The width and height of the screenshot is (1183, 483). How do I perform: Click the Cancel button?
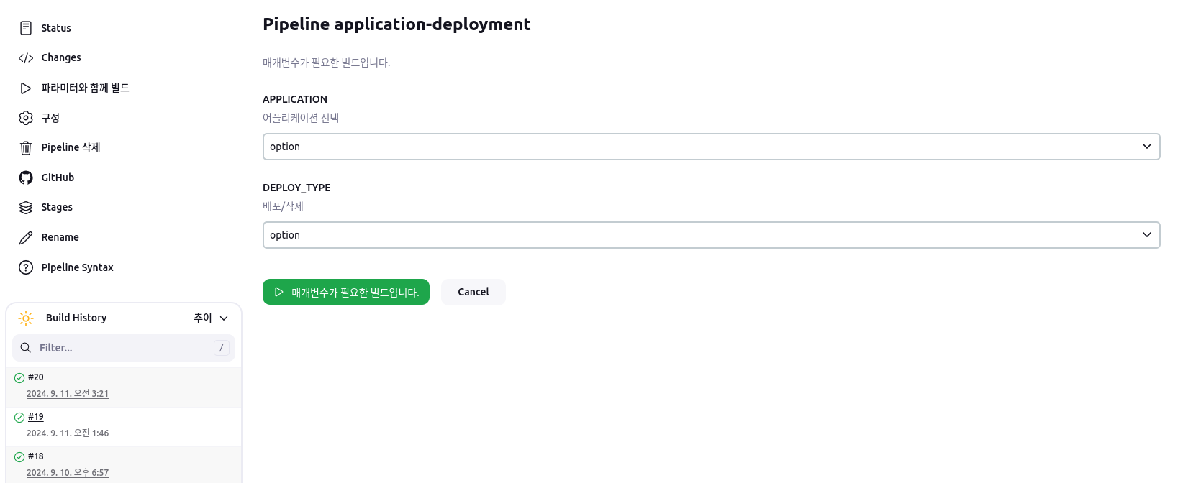[473, 292]
